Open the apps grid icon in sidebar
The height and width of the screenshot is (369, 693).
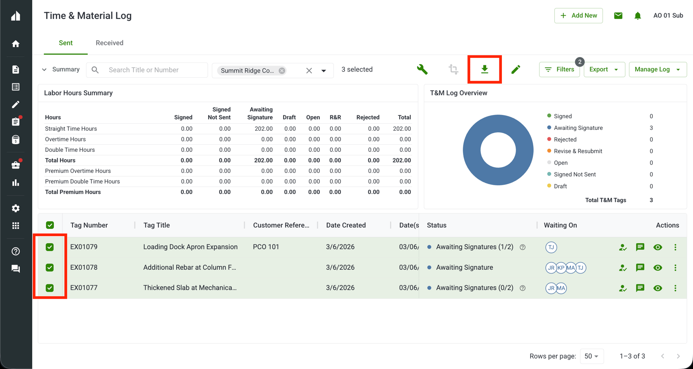pos(16,225)
